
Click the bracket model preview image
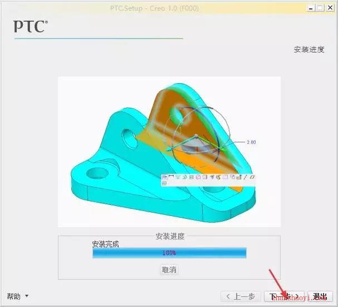click(x=169, y=152)
